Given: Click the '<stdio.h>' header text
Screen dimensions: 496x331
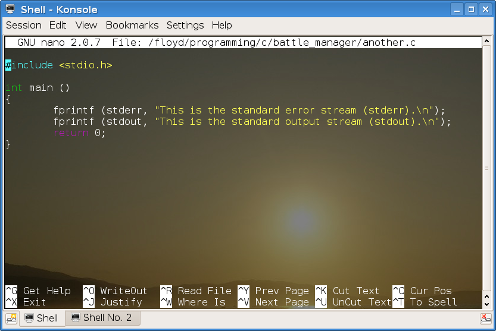Looking at the screenshot, I should click(x=86, y=65).
